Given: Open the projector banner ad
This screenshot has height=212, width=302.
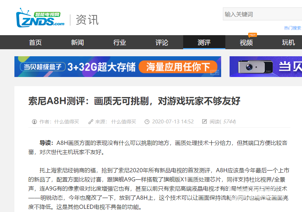Looking at the screenshot, I should coord(266,66).
